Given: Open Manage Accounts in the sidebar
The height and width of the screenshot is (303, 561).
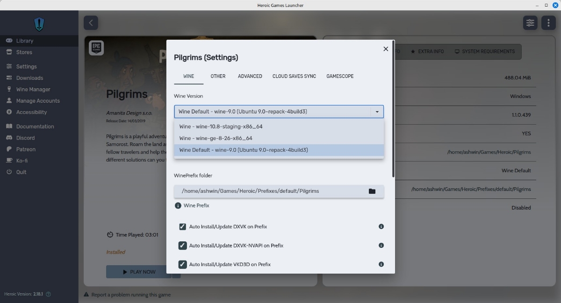Looking at the screenshot, I should click(x=39, y=100).
